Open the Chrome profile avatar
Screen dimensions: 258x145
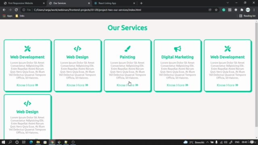(248, 10)
